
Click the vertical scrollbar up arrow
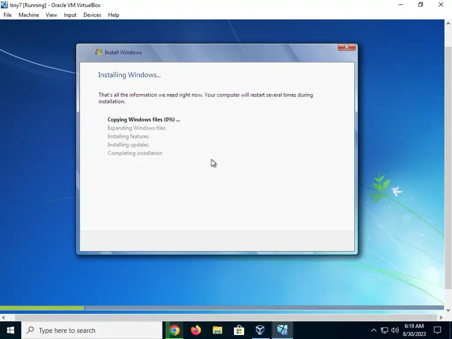(448, 23)
